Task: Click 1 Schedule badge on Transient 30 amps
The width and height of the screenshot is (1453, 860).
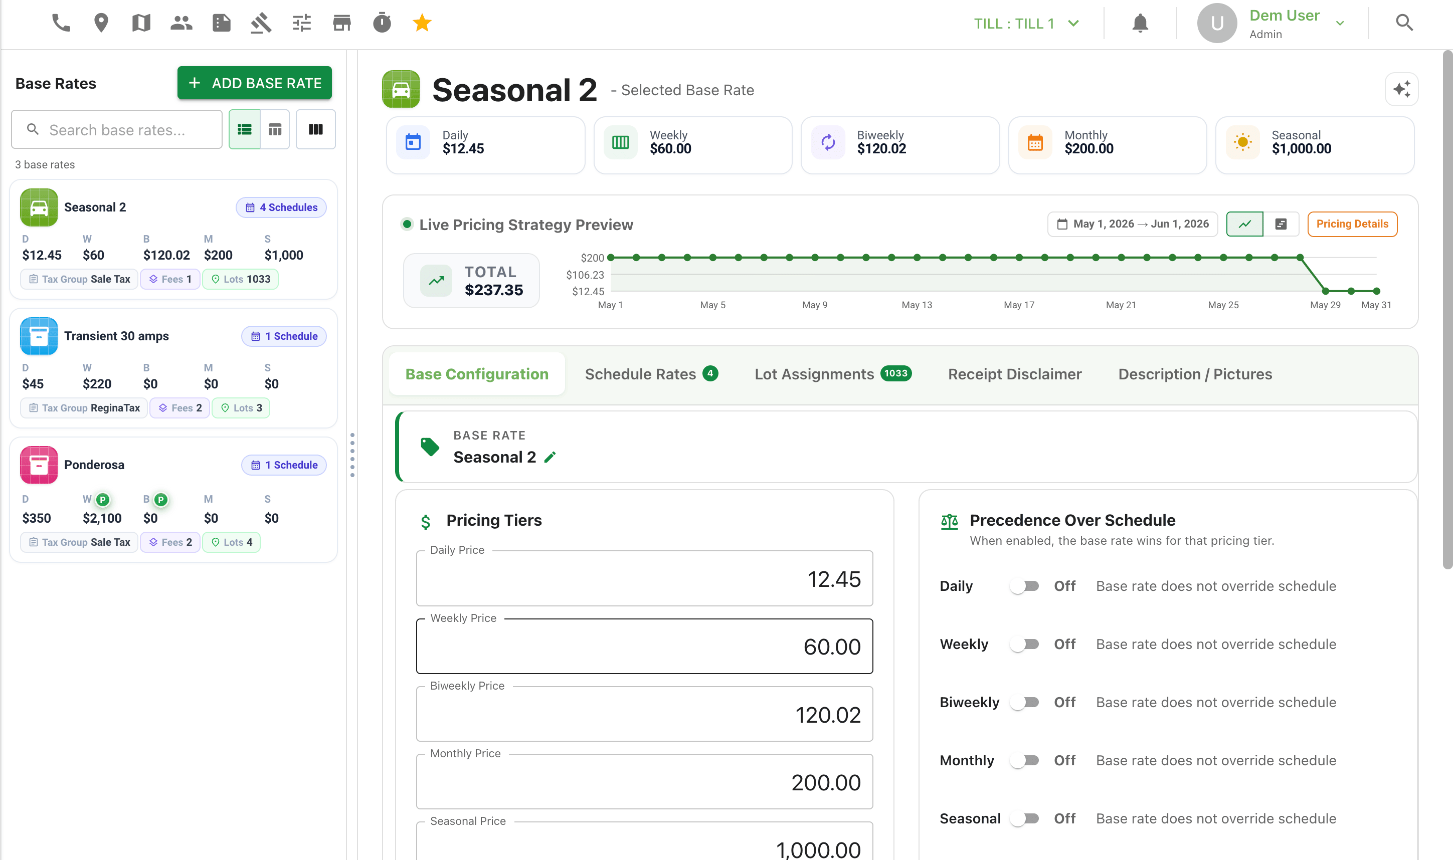Action: tap(284, 336)
